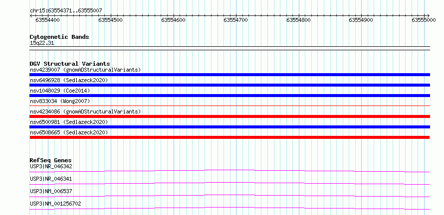Click the blue bar under nsv4239007
The width and height of the screenshot is (444, 215).
(230, 75)
